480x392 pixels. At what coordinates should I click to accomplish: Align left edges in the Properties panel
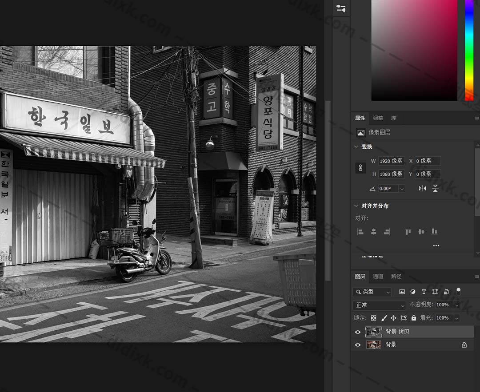coord(360,232)
